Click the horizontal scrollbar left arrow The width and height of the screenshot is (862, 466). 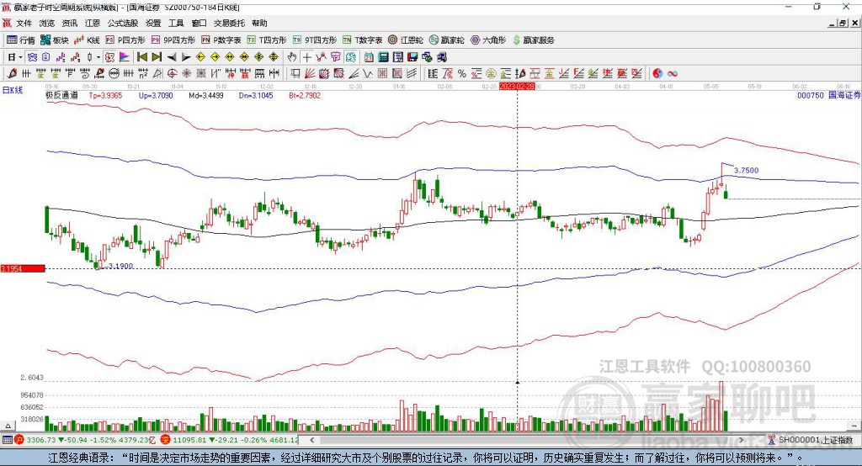tap(312, 440)
